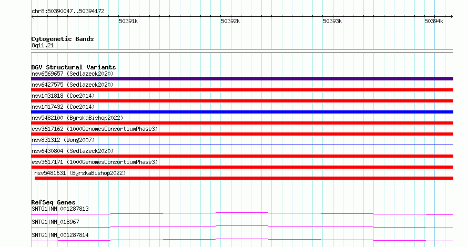
Task: Select the red nsv6427575 variant bar
Action: point(242,90)
